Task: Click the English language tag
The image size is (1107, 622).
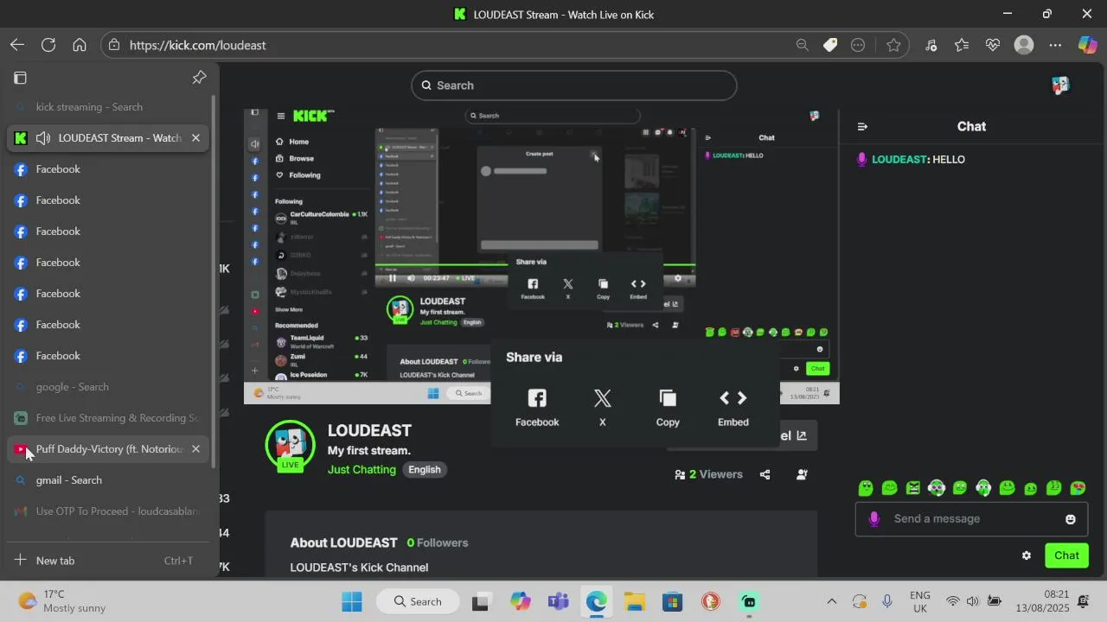Action: 425,470
